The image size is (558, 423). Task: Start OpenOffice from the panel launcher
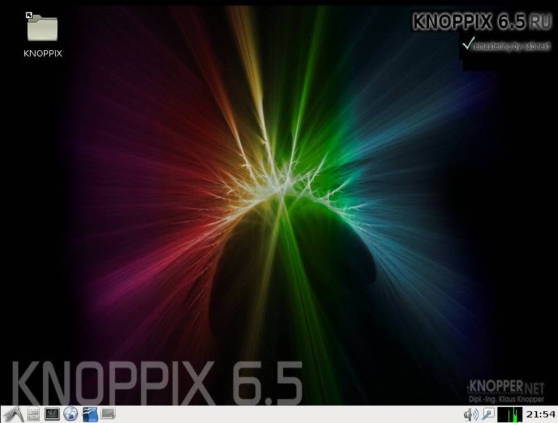coord(90,415)
